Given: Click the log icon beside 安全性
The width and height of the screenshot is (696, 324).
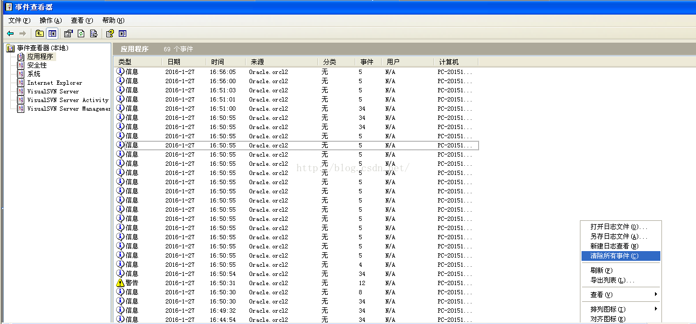Looking at the screenshot, I should tap(21, 65).
